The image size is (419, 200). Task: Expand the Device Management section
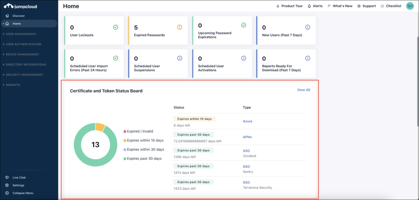coord(22,54)
